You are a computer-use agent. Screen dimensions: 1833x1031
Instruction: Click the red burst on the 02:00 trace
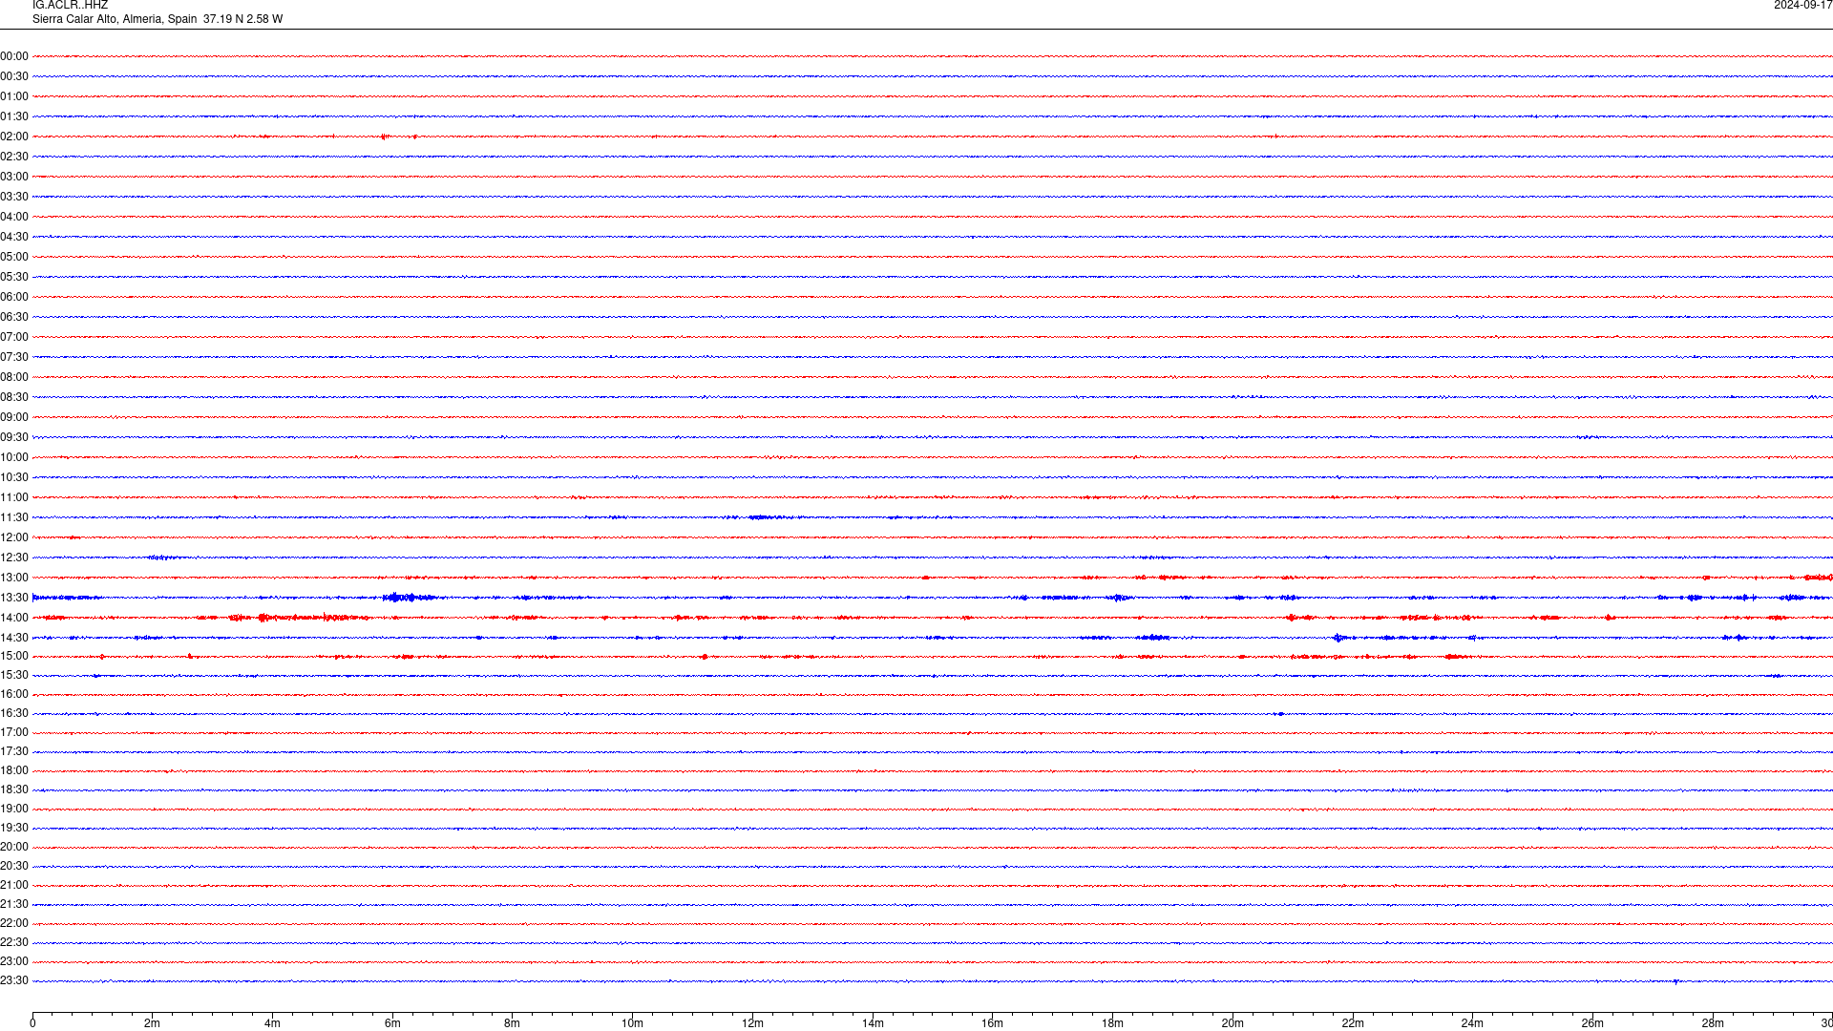[x=385, y=137]
